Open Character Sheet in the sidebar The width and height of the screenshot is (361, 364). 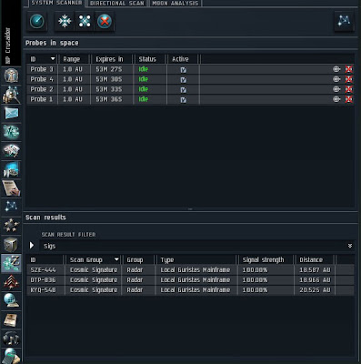click(11, 76)
